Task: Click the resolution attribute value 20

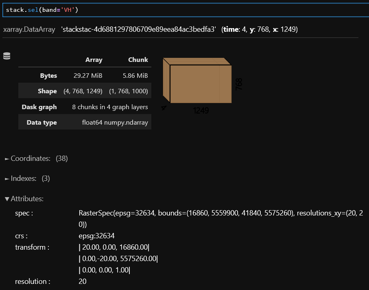Action: [x=83, y=281]
